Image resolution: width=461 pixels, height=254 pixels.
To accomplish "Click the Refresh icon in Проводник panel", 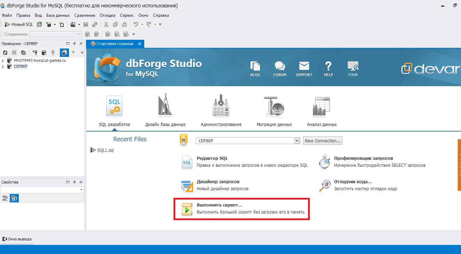I will tap(5, 53).
